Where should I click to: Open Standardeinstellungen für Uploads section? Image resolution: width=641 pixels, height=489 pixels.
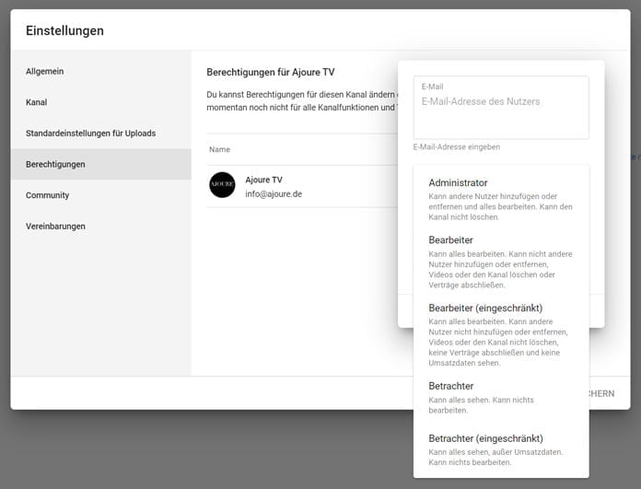[x=90, y=134]
